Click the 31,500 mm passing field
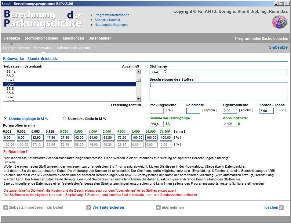Screen dimensions: 291x223 tap(166, 138)
